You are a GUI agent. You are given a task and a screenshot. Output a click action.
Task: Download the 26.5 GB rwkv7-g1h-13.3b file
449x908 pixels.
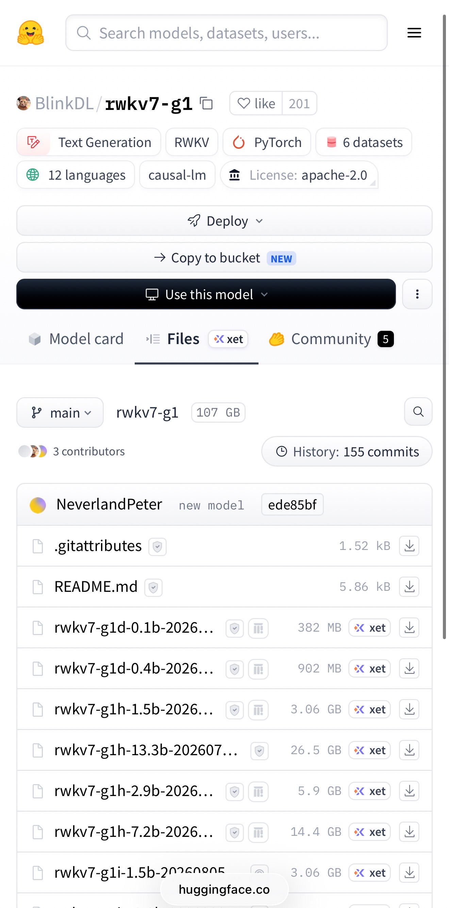point(409,750)
